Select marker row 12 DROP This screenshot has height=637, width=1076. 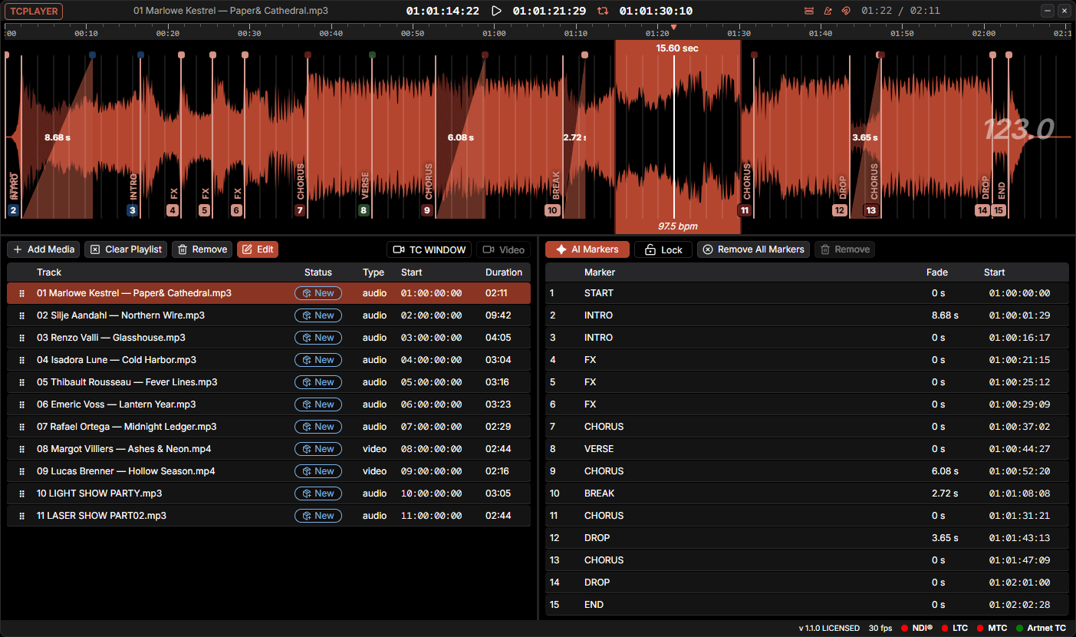[807, 538]
